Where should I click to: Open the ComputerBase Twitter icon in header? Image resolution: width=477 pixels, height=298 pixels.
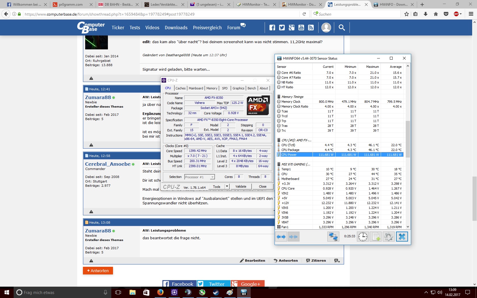pos(282,28)
